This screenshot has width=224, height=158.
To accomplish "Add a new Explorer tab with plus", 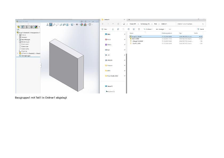I will click(x=129, y=20).
